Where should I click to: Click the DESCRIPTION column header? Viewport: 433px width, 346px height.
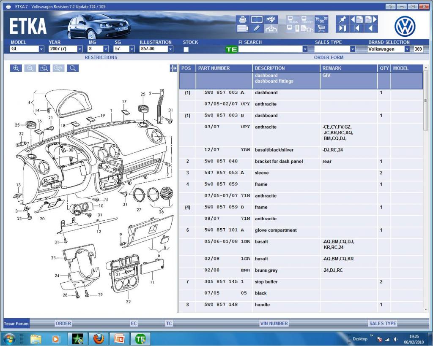[286, 68]
